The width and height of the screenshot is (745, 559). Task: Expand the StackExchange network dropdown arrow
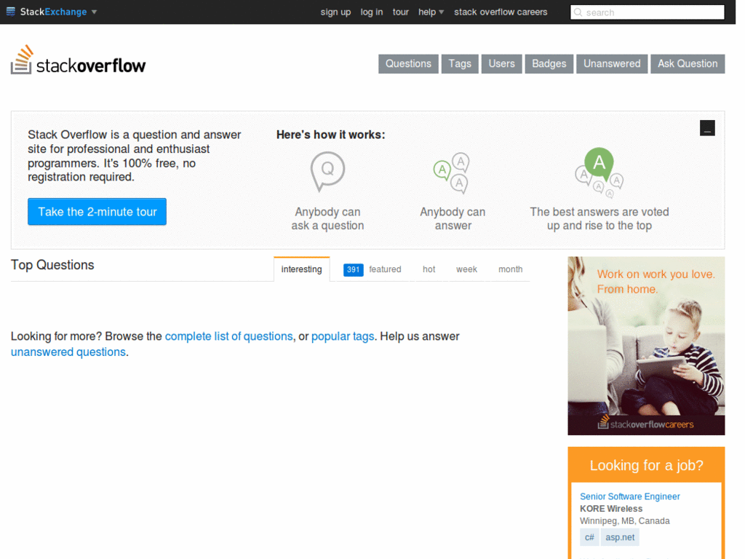(x=94, y=12)
